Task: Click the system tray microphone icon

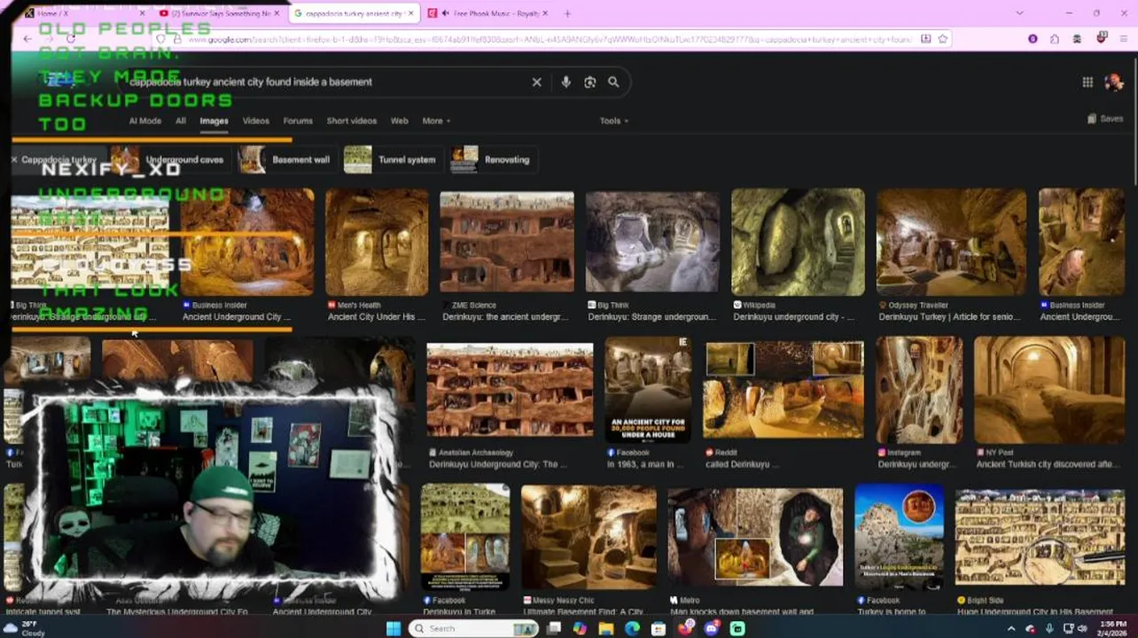Action: click(1049, 628)
